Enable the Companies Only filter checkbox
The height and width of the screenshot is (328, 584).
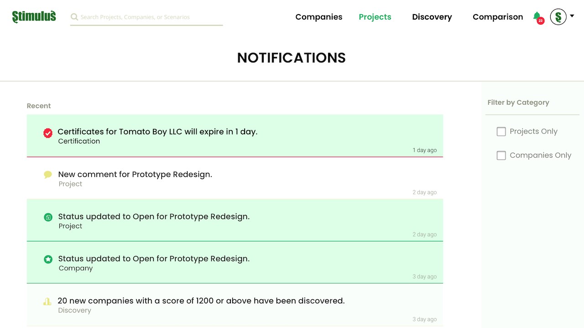click(x=501, y=155)
